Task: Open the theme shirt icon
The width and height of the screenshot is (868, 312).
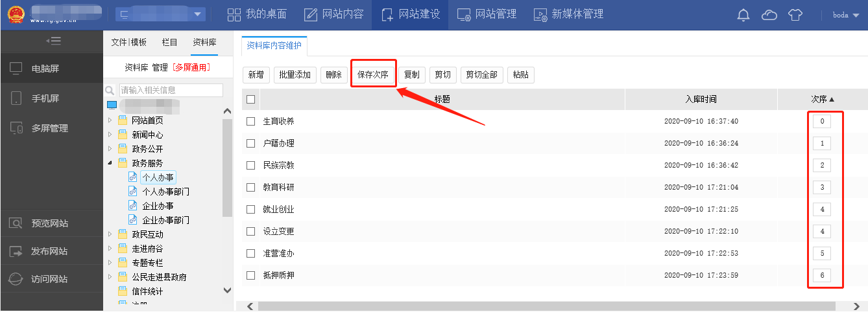Action: coord(795,15)
